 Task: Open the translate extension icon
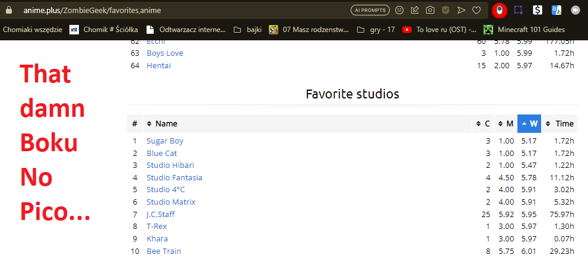(x=556, y=10)
